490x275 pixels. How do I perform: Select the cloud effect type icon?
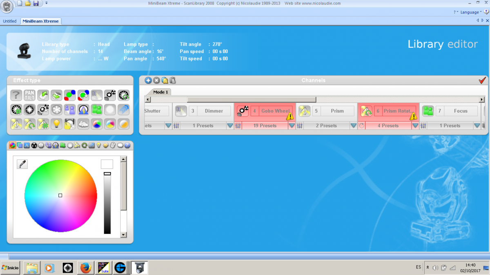(83, 124)
